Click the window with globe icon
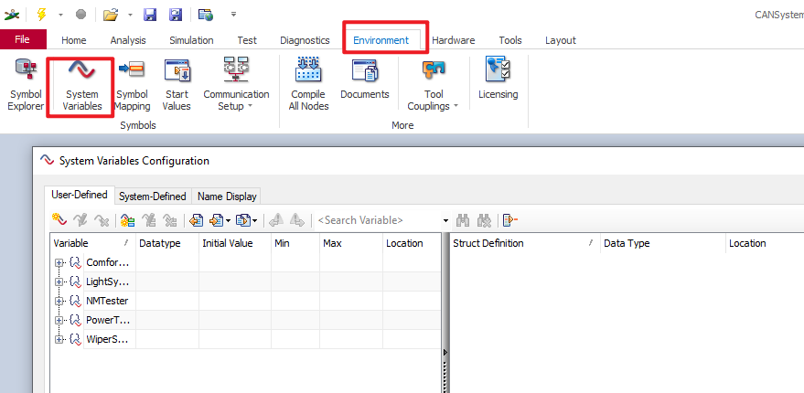This screenshot has width=804, height=393. pyautogui.click(x=206, y=15)
